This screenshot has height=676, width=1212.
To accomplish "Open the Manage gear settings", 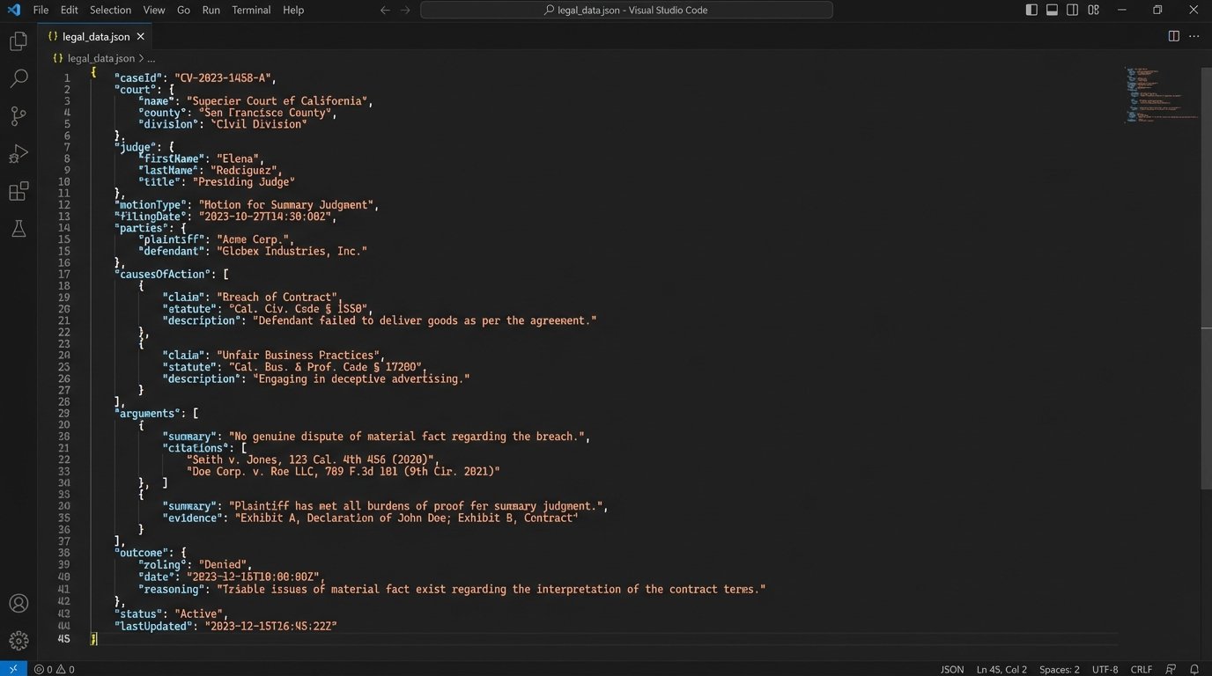I will tap(18, 641).
